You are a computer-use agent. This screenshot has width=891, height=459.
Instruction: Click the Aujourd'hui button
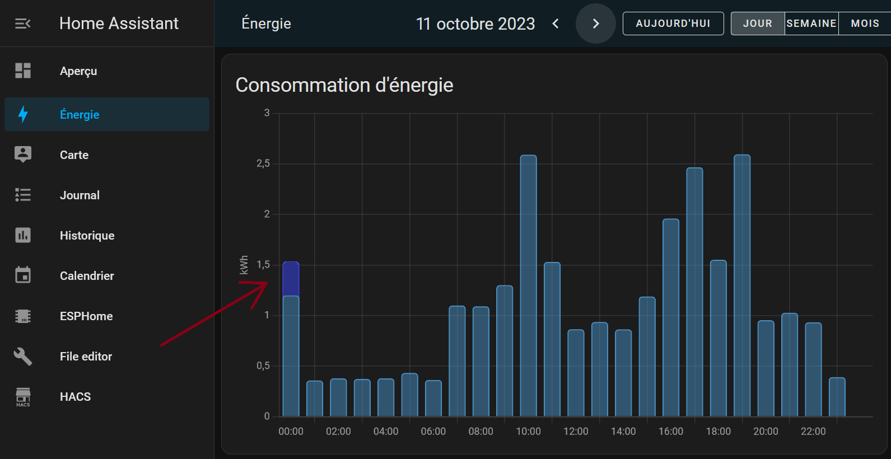pyautogui.click(x=673, y=24)
